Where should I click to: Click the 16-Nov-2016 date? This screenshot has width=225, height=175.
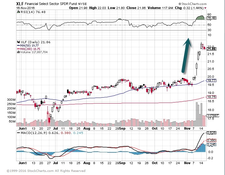tap(25, 8)
